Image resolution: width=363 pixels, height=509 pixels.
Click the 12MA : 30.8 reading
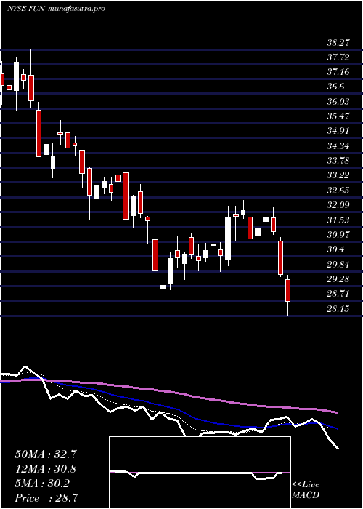pos(46,469)
